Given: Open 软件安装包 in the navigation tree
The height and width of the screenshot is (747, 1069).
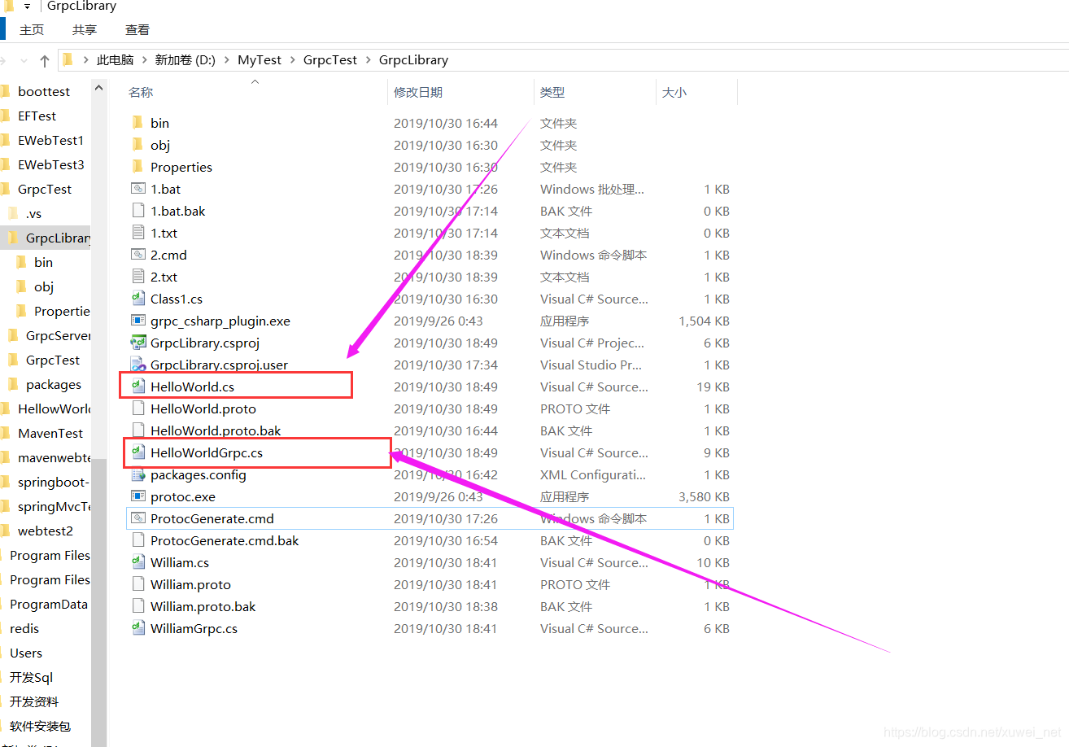Looking at the screenshot, I should [x=40, y=726].
